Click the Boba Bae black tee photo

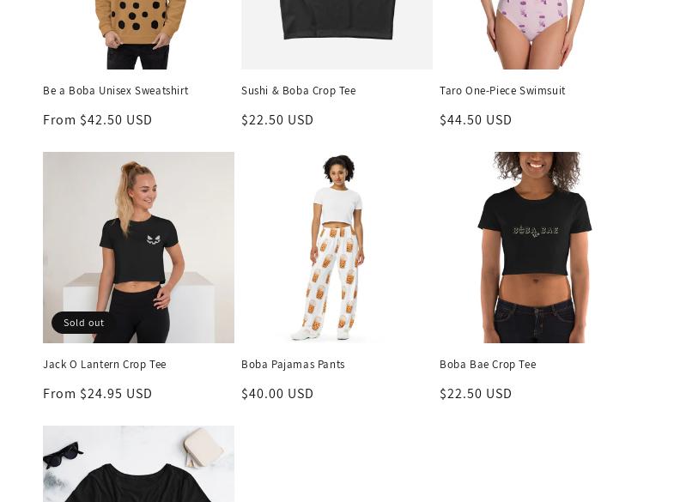coord(535,247)
